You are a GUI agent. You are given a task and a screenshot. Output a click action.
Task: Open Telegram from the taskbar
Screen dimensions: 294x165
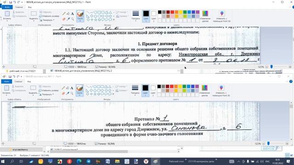(89, 161)
